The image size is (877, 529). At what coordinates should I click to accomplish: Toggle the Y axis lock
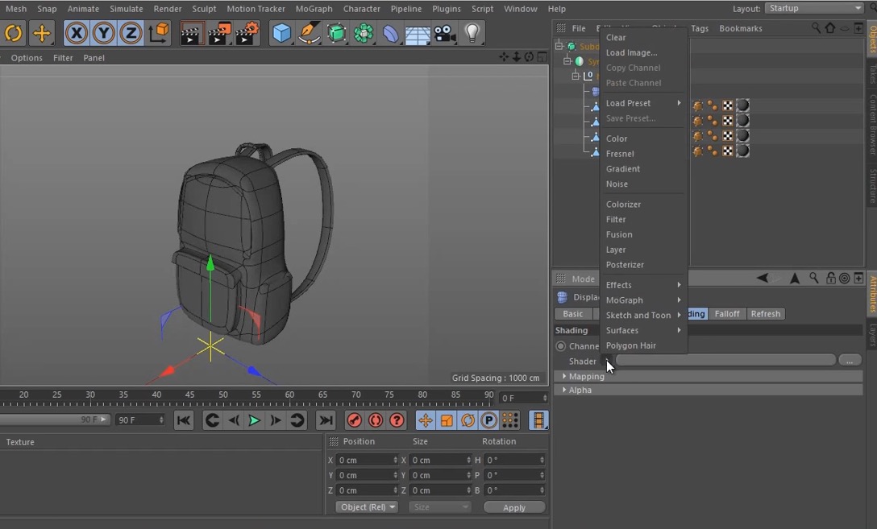[x=102, y=33]
